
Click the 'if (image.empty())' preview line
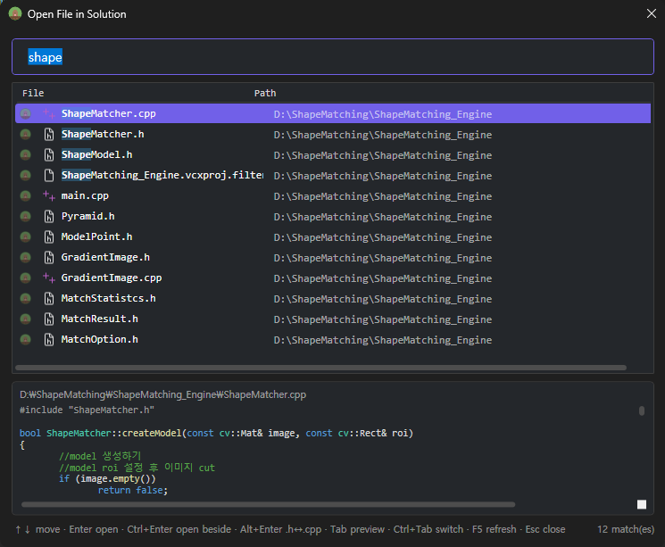pyautogui.click(x=107, y=478)
